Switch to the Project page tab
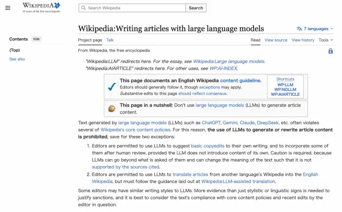342x212 pixels. click(x=90, y=40)
